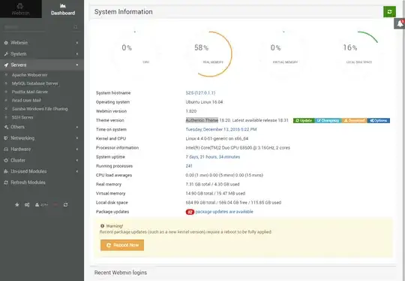Expand the Cluster arrow
Screen dimensions: 405x281
tap(77, 161)
